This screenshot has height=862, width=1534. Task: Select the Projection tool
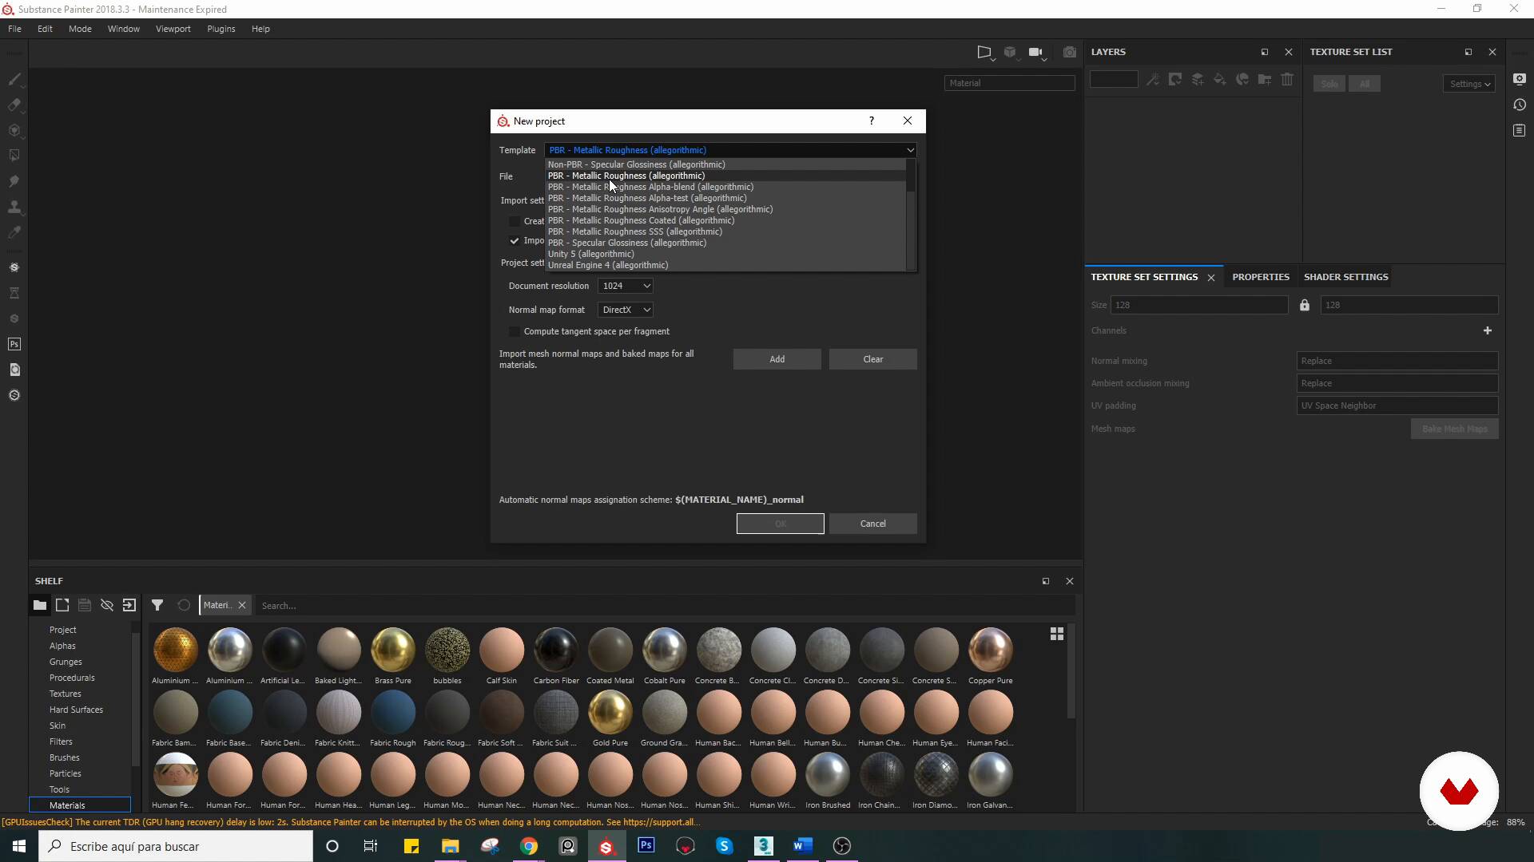[x=14, y=130]
